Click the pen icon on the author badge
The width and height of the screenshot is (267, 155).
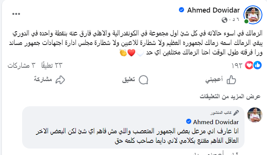[236, 113]
